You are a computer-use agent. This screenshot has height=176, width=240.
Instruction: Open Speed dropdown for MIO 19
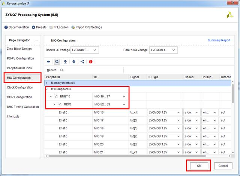pos(192,136)
